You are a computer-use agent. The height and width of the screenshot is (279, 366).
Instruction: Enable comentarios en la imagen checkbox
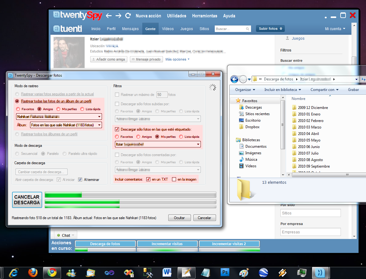pyautogui.click(x=174, y=179)
